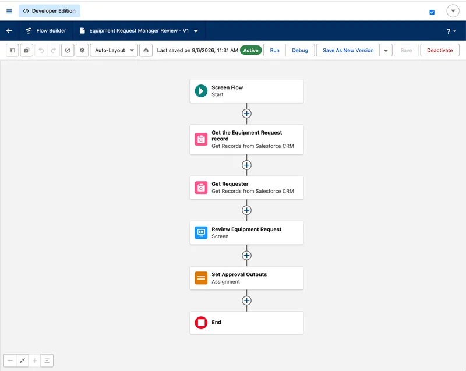Open the flow settings gear
466x371 pixels.
(82, 50)
